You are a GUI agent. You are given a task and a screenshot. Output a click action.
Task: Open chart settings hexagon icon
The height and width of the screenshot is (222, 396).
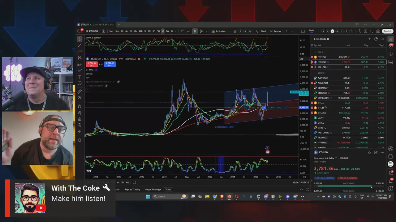[x=365, y=31]
